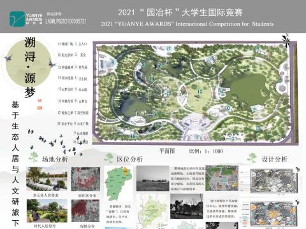Click the 基于生态人居与人文研旅下 vertical subtitle
This screenshot has width=306, height=229.
(15, 164)
